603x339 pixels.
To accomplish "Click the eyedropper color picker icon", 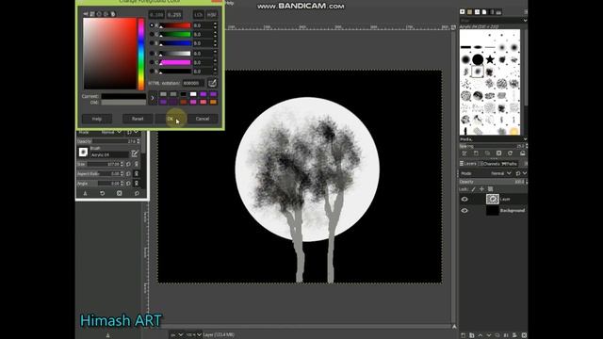I will click(212, 83).
